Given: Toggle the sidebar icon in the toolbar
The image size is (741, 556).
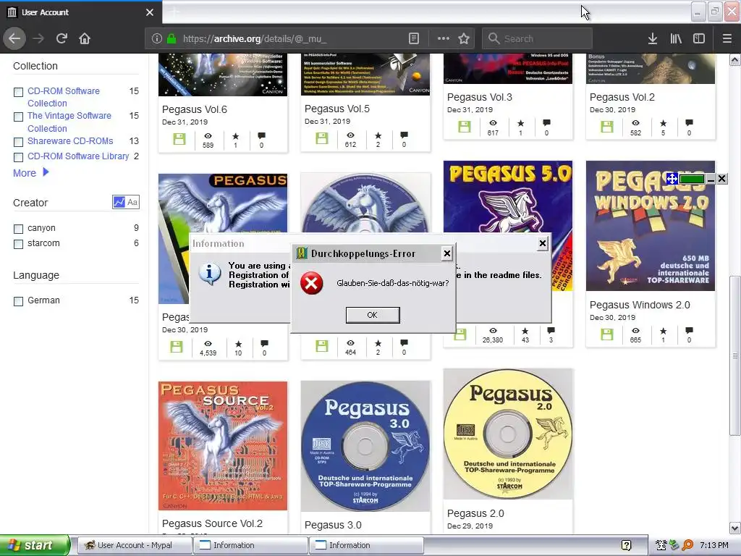Looking at the screenshot, I should 699,38.
